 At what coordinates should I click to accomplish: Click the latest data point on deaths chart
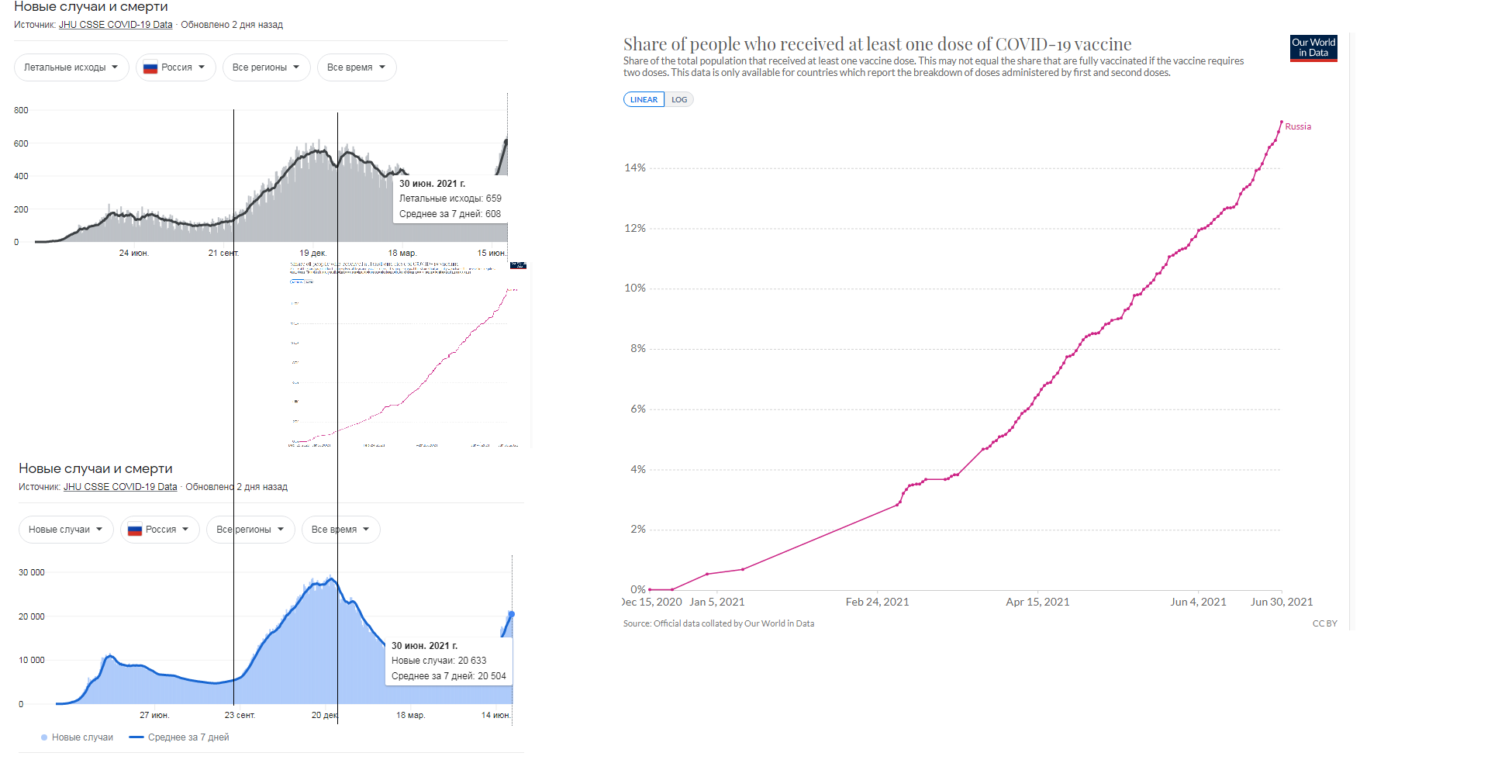click(506, 141)
